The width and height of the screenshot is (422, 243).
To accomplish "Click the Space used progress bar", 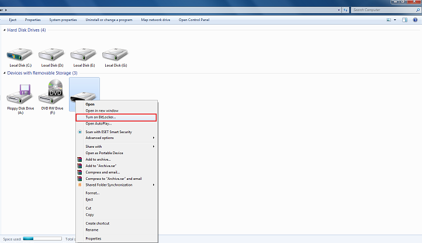I will (43, 239).
